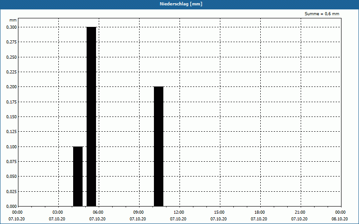Click the 21:00 time axis label
The width and height of the screenshot is (359, 224).
[x=300, y=212]
